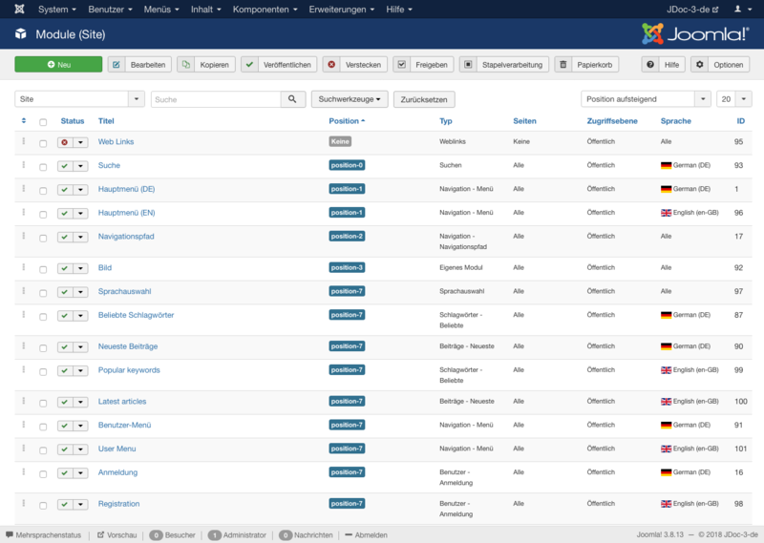The height and width of the screenshot is (543, 764).
Task: Check the Hauptmenü (DE) row checkbox
Action: click(x=43, y=191)
